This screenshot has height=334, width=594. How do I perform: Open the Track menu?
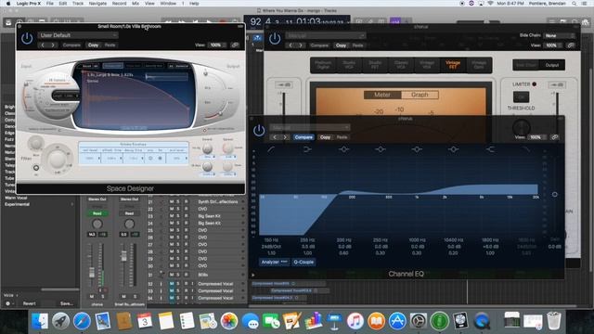click(x=78, y=4)
